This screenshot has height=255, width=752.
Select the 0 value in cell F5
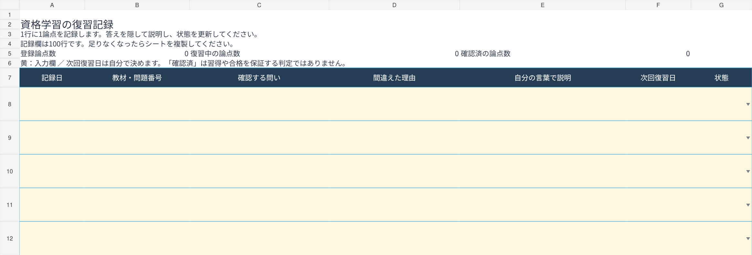pos(658,54)
